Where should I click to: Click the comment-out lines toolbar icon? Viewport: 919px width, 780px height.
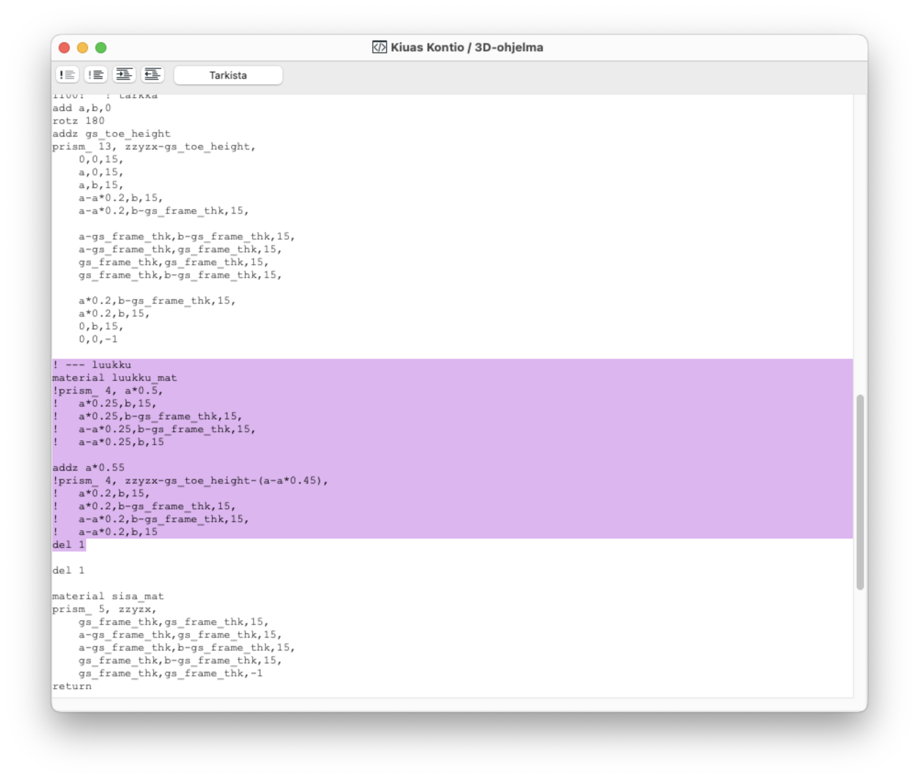tap(67, 75)
